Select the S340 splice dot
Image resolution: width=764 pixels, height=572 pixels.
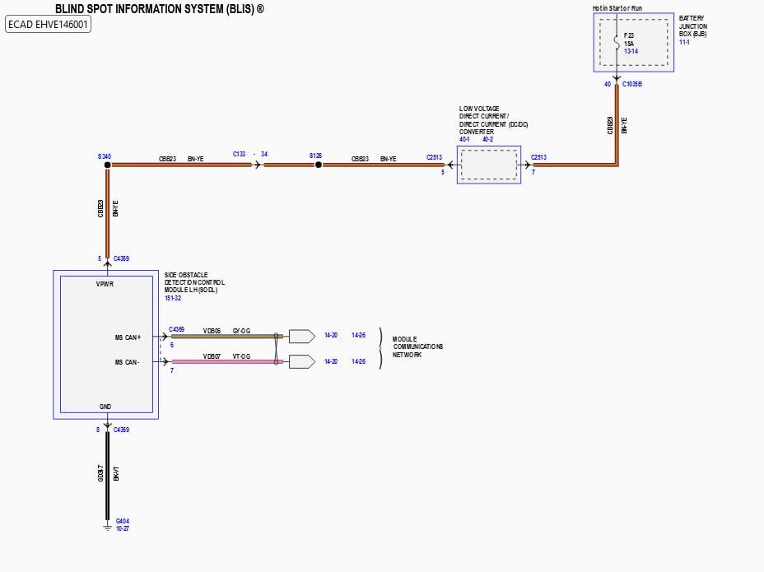[x=107, y=165]
